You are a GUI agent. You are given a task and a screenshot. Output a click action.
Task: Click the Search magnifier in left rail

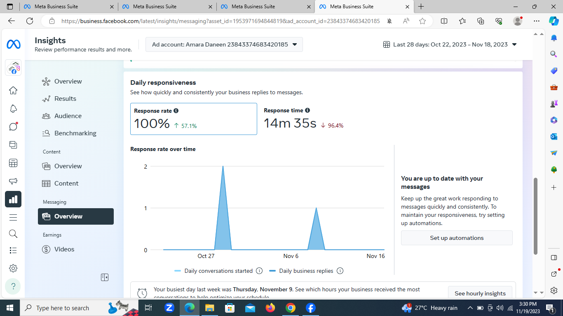[13, 234]
